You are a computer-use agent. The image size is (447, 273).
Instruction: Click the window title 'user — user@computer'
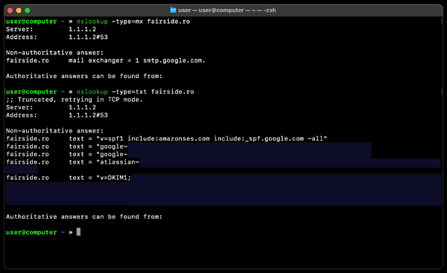[x=211, y=10]
